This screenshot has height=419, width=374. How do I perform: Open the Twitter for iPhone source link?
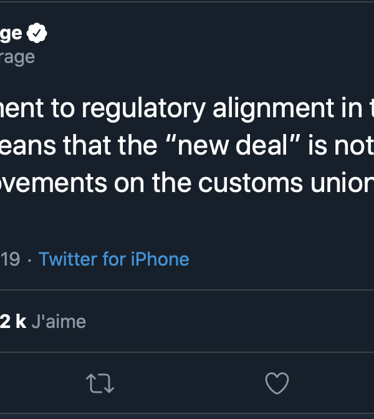[x=113, y=259]
